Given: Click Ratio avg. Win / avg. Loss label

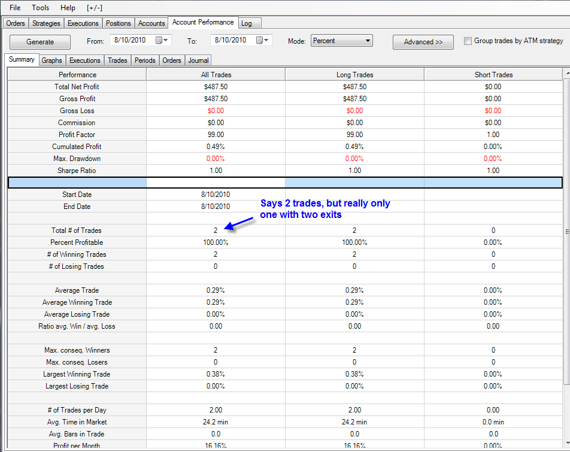Looking at the screenshot, I should coord(77,326).
